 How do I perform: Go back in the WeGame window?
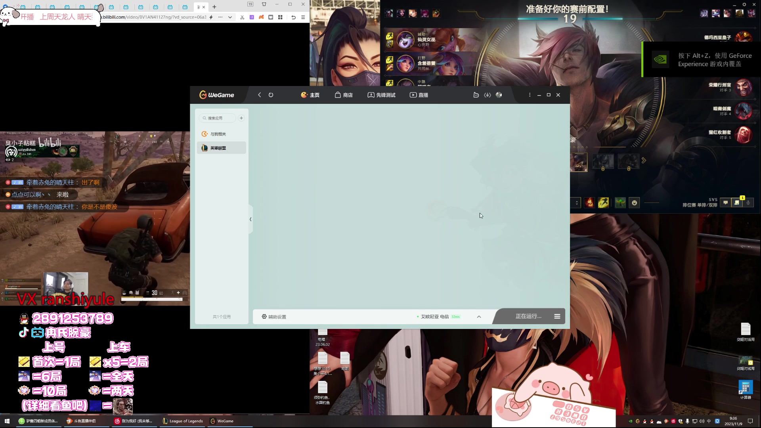click(x=260, y=95)
